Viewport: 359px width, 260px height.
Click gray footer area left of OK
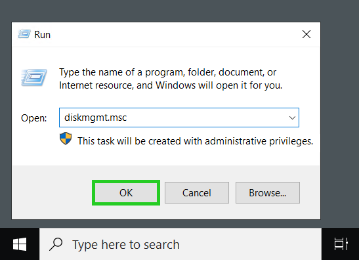click(x=52, y=192)
